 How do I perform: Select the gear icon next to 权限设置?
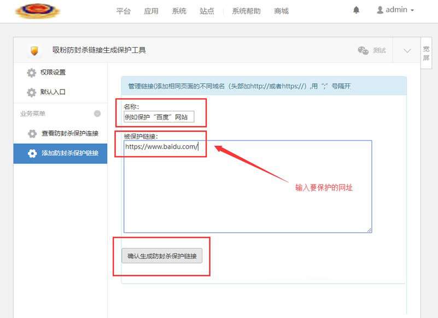pyautogui.click(x=31, y=72)
